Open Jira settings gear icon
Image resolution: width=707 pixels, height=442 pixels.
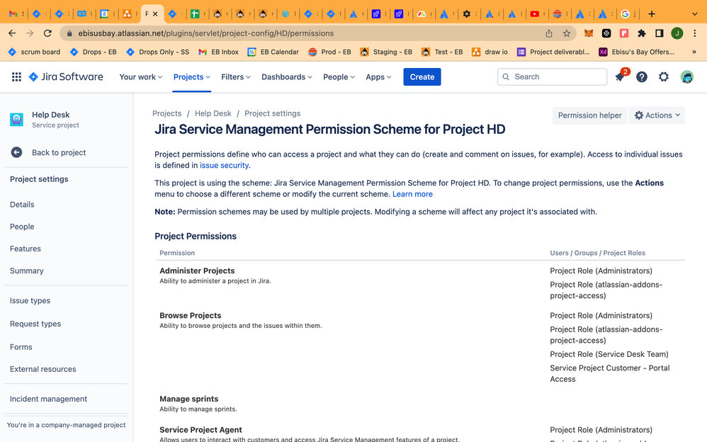(664, 77)
